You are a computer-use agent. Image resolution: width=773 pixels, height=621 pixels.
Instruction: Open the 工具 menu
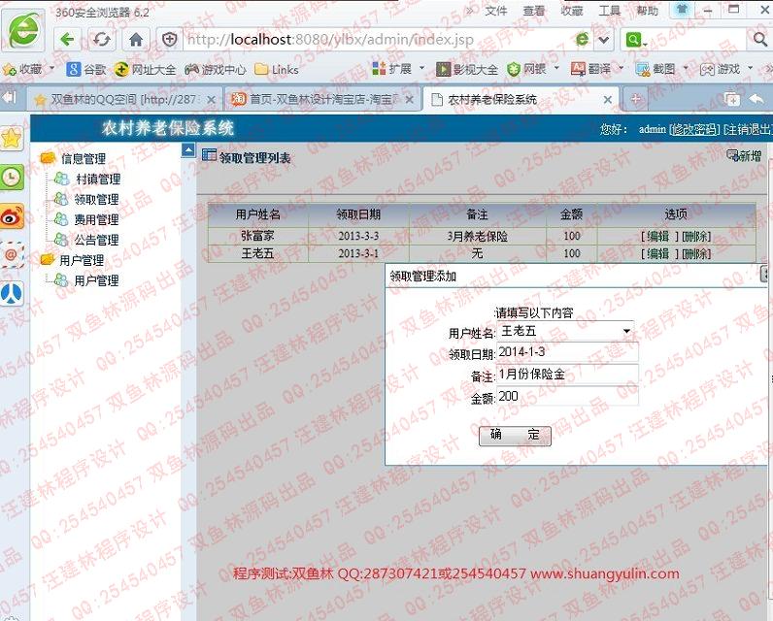[x=609, y=11]
